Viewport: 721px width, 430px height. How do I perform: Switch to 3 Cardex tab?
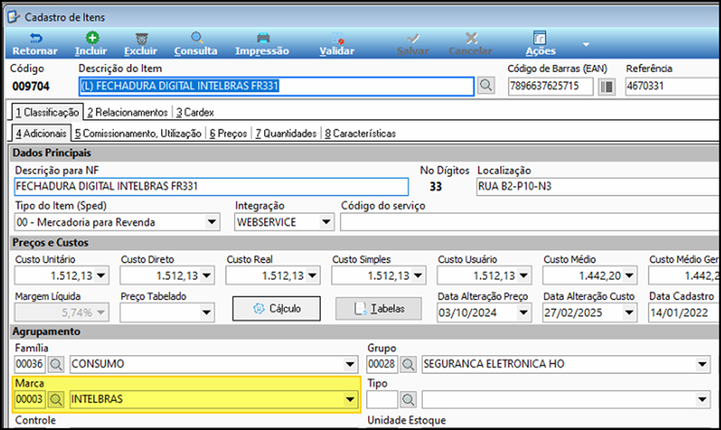click(x=195, y=113)
